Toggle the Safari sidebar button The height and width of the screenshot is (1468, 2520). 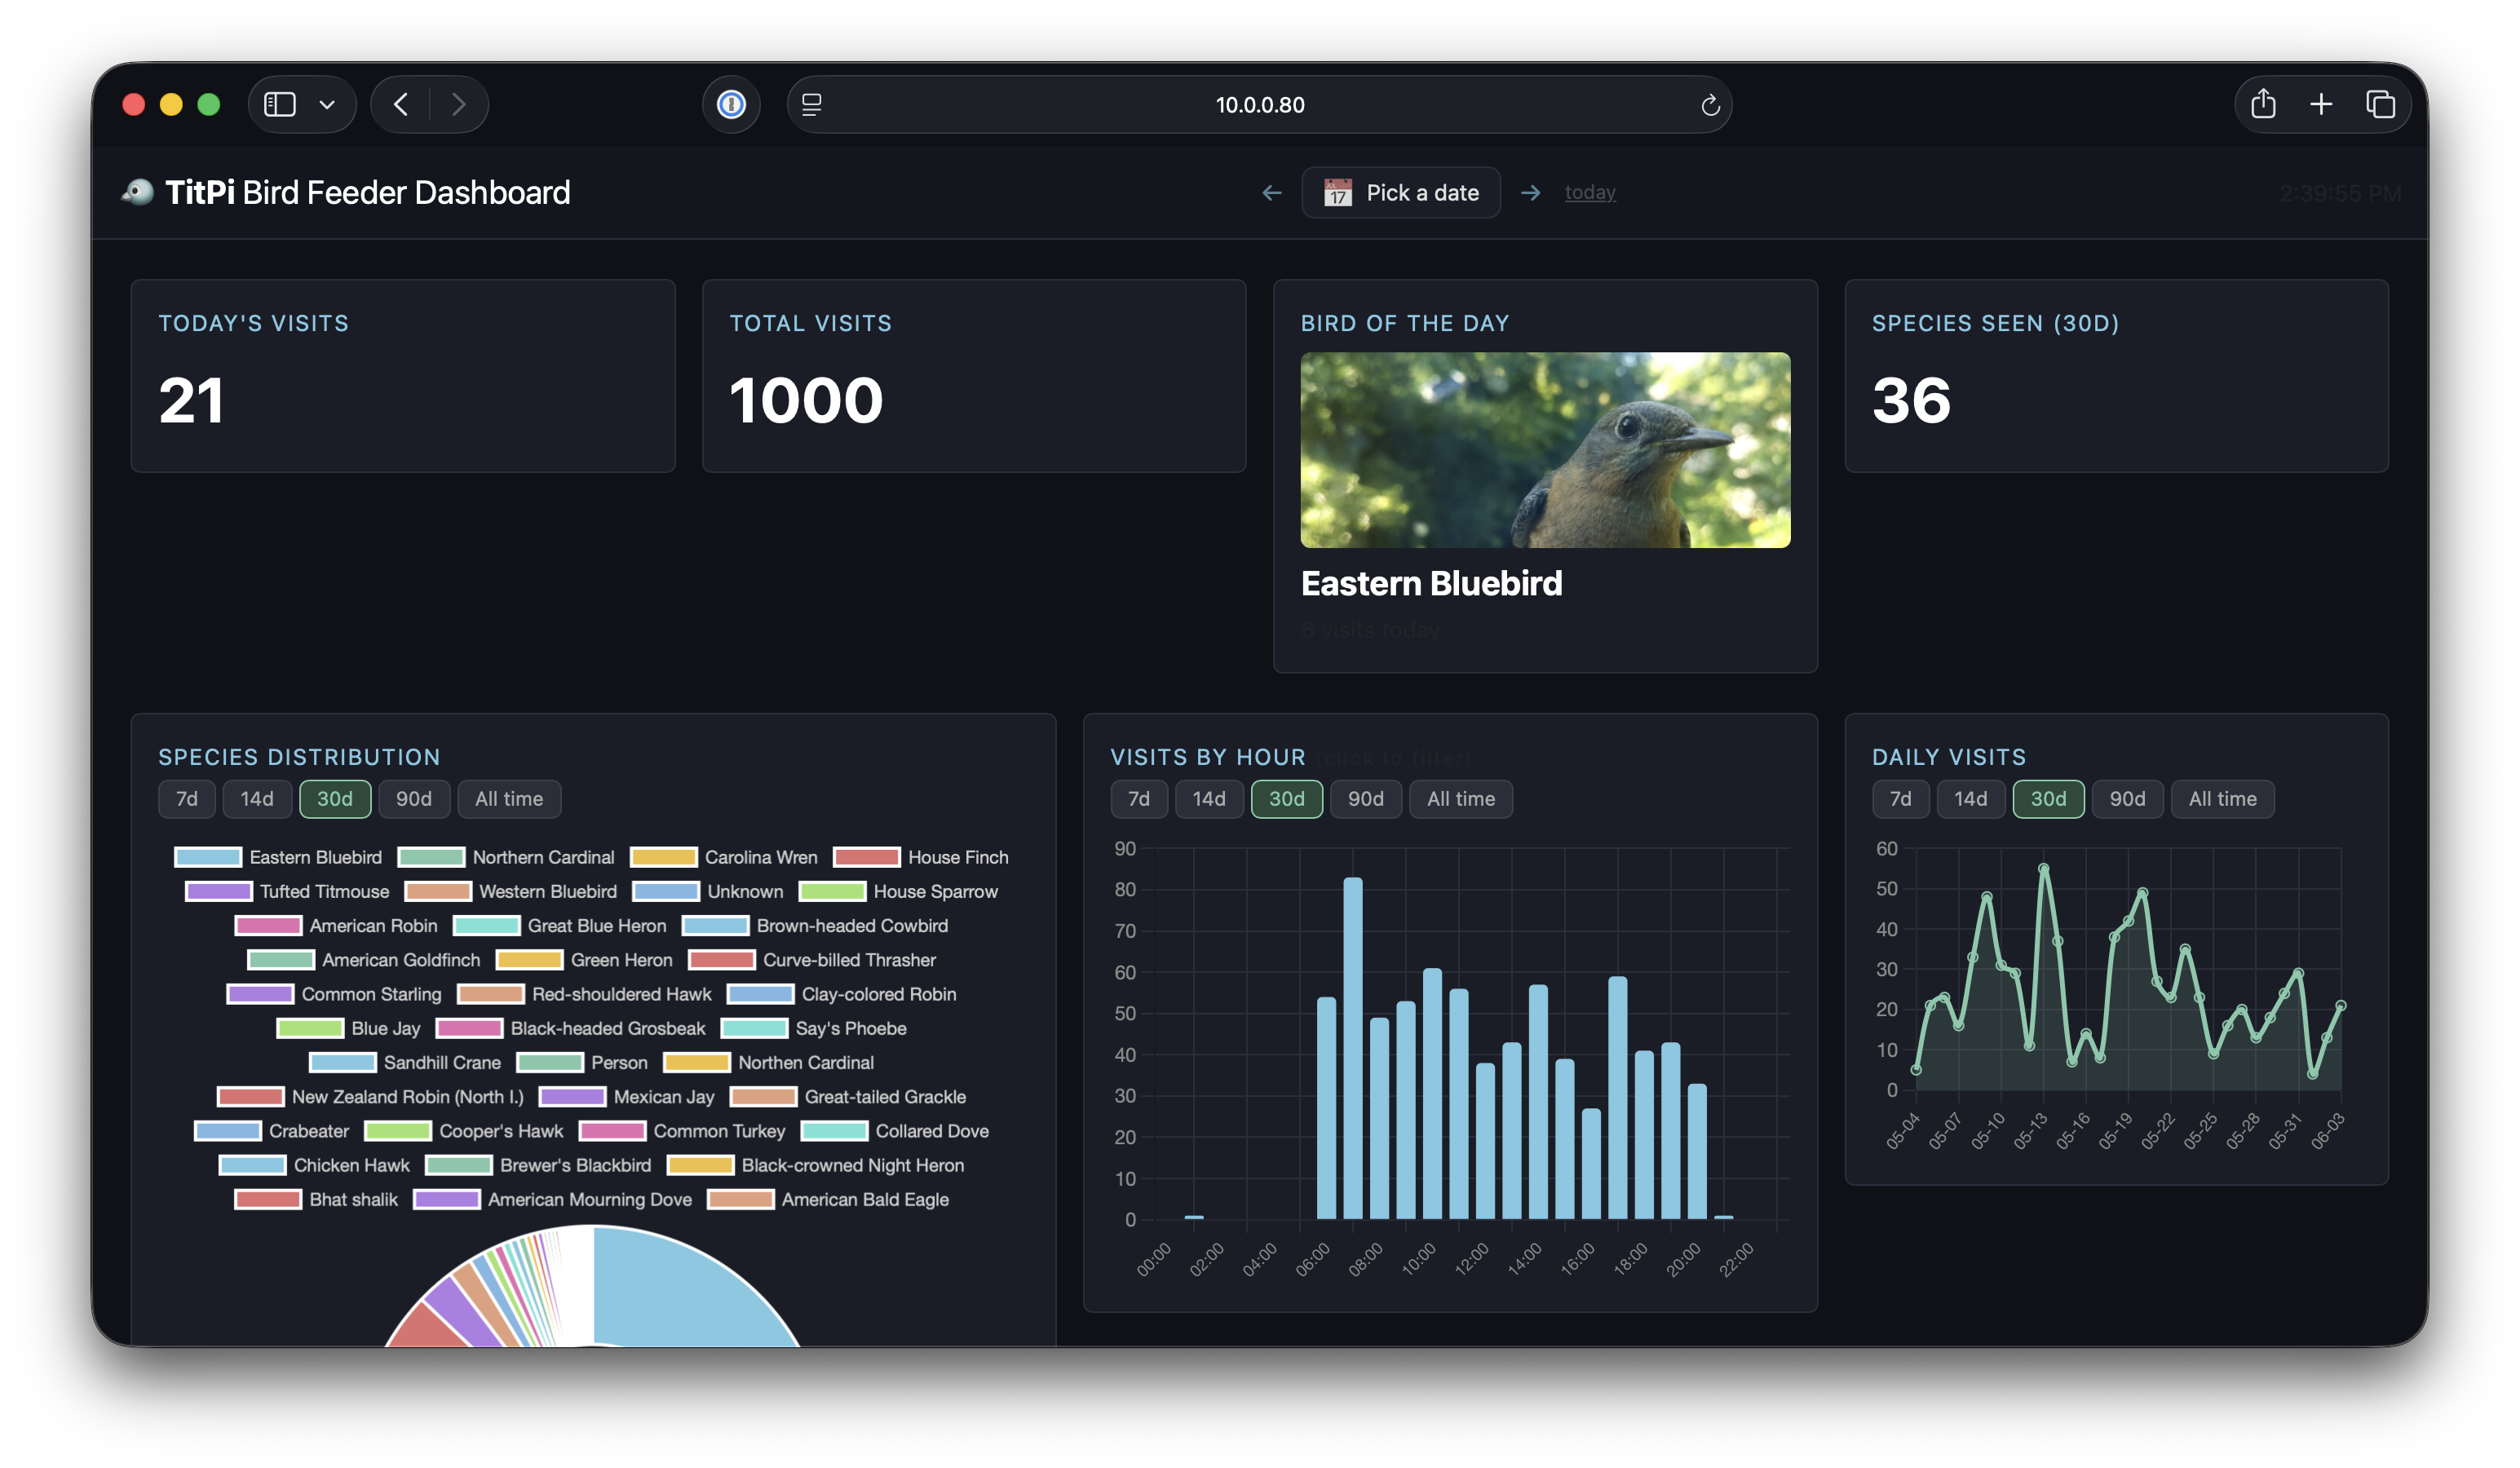(279, 104)
